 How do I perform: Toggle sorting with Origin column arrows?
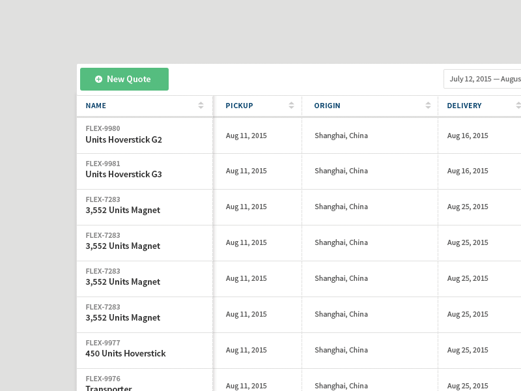click(x=428, y=106)
